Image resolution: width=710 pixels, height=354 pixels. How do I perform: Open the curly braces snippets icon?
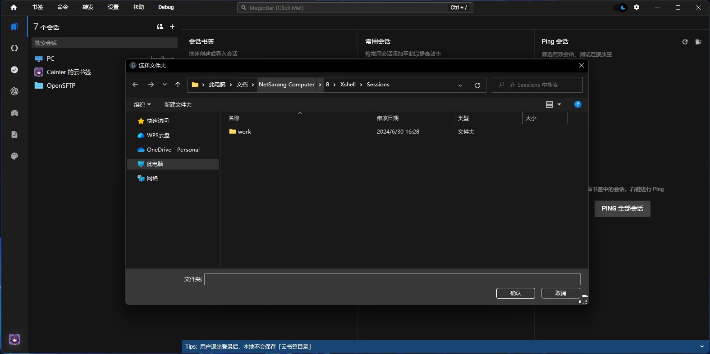tap(14, 48)
